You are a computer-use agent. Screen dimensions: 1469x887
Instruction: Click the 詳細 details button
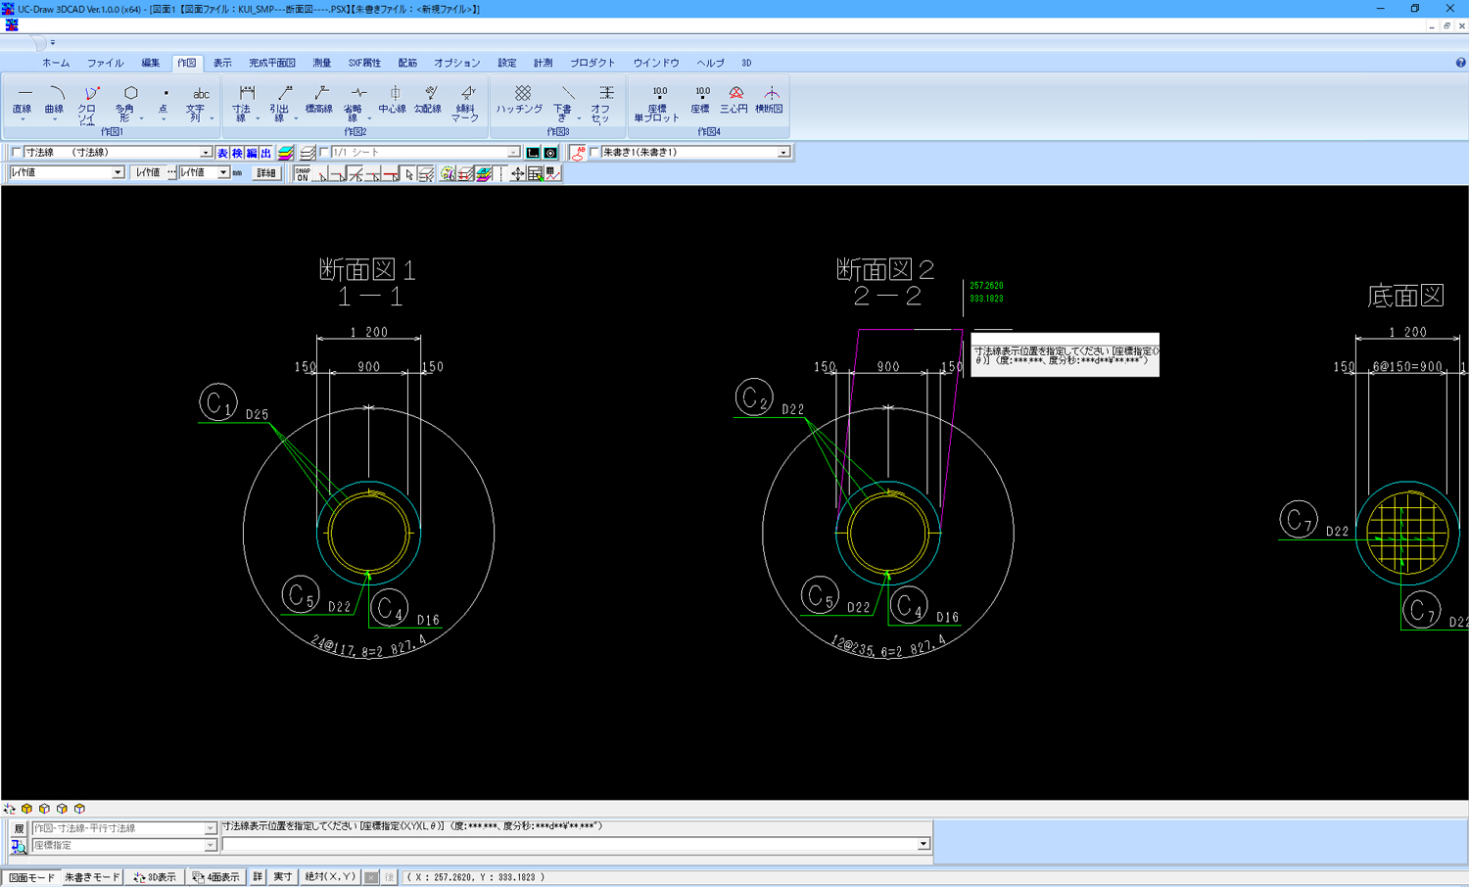[x=265, y=173]
